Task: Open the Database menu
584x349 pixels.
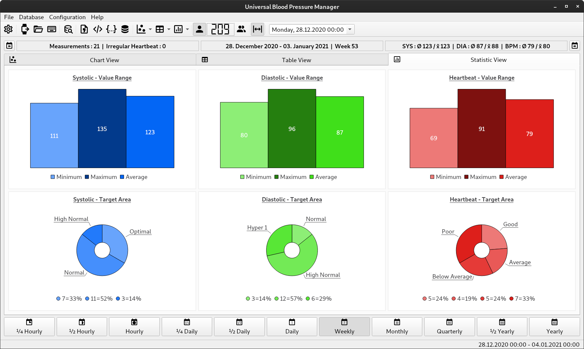Action: [x=31, y=17]
